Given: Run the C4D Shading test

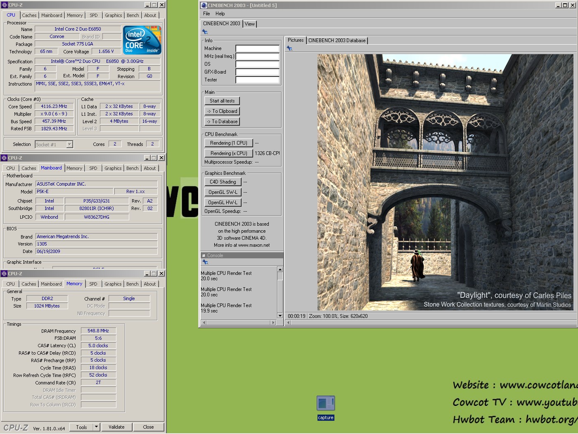Looking at the screenshot, I should (223, 182).
